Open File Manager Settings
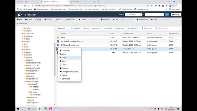 click(x=176, y=14)
